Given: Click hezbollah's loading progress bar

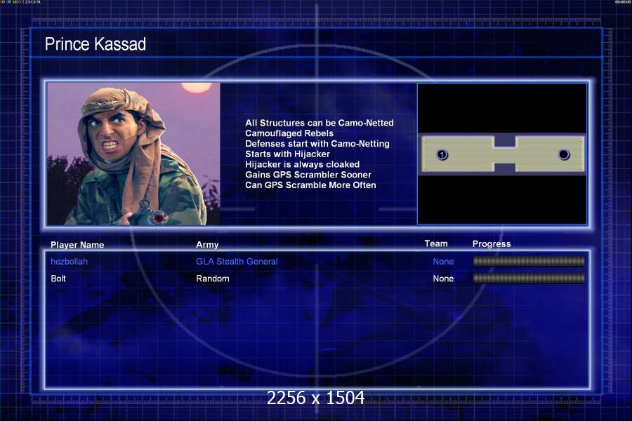Looking at the screenshot, I should [x=529, y=262].
